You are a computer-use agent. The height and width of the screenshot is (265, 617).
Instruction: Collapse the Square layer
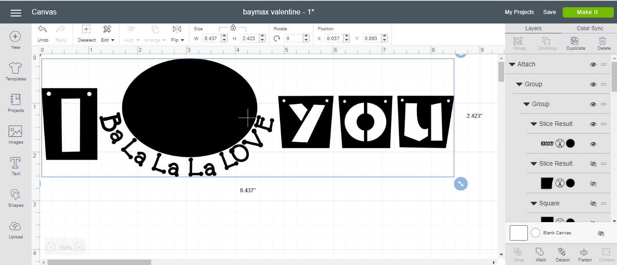coord(534,204)
